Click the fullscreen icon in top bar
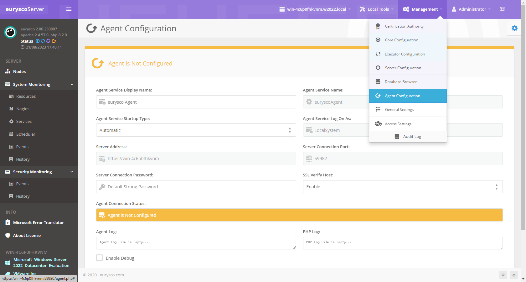Viewport: 526px width, 282px height. click(503, 9)
